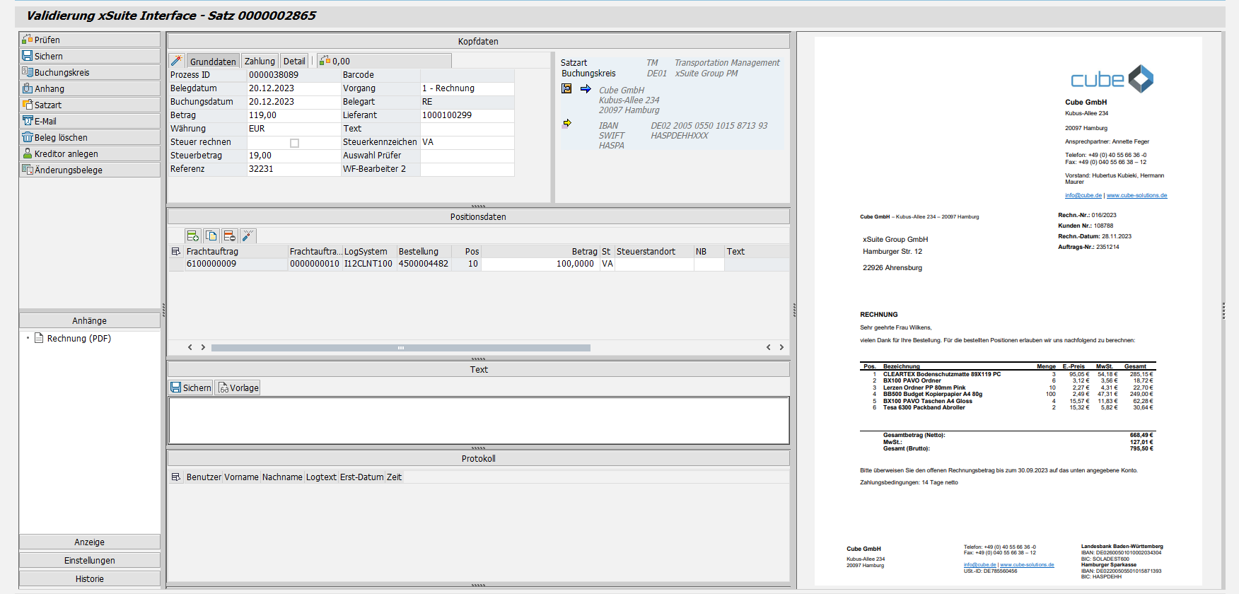Image resolution: width=1239 pixels, height=594 pixels.
Task: Switch to the Grunddaten tab
Action: 213,62
